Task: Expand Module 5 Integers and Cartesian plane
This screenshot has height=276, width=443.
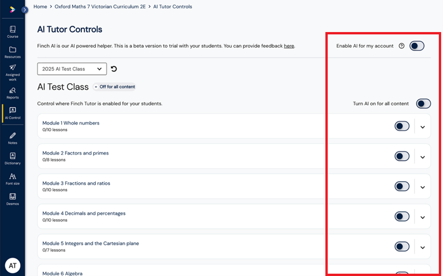Action: (423, 248)
